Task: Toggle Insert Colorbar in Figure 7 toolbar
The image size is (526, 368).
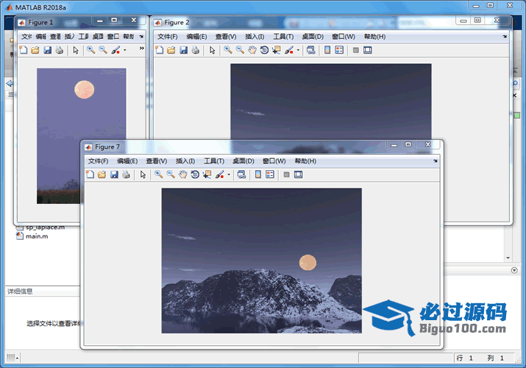Action: [258, 174]
